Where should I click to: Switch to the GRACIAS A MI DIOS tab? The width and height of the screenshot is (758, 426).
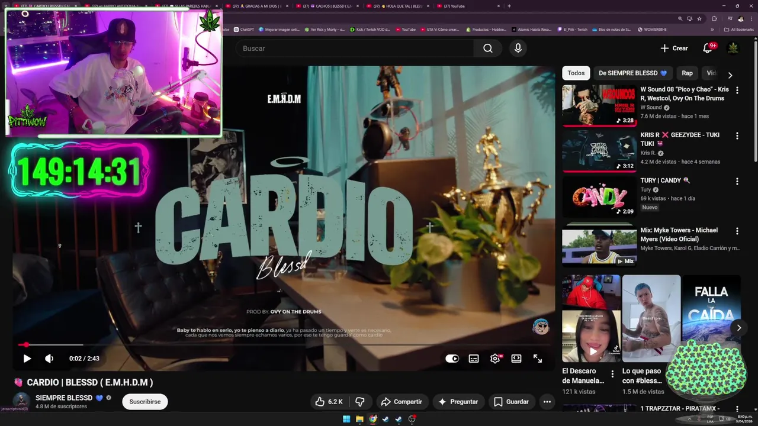[x=257, y=6]
